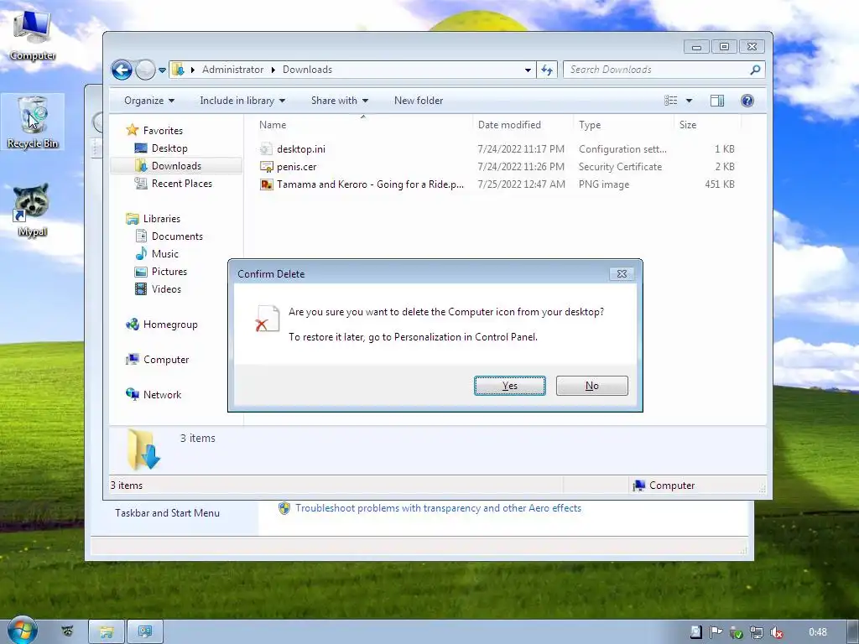Click Downloads in address breadcrumb
The height and width of the screenshot is (644, 859).
point(307,70)
